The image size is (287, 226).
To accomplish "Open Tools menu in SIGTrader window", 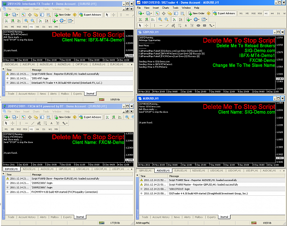I will pos(175,8).
